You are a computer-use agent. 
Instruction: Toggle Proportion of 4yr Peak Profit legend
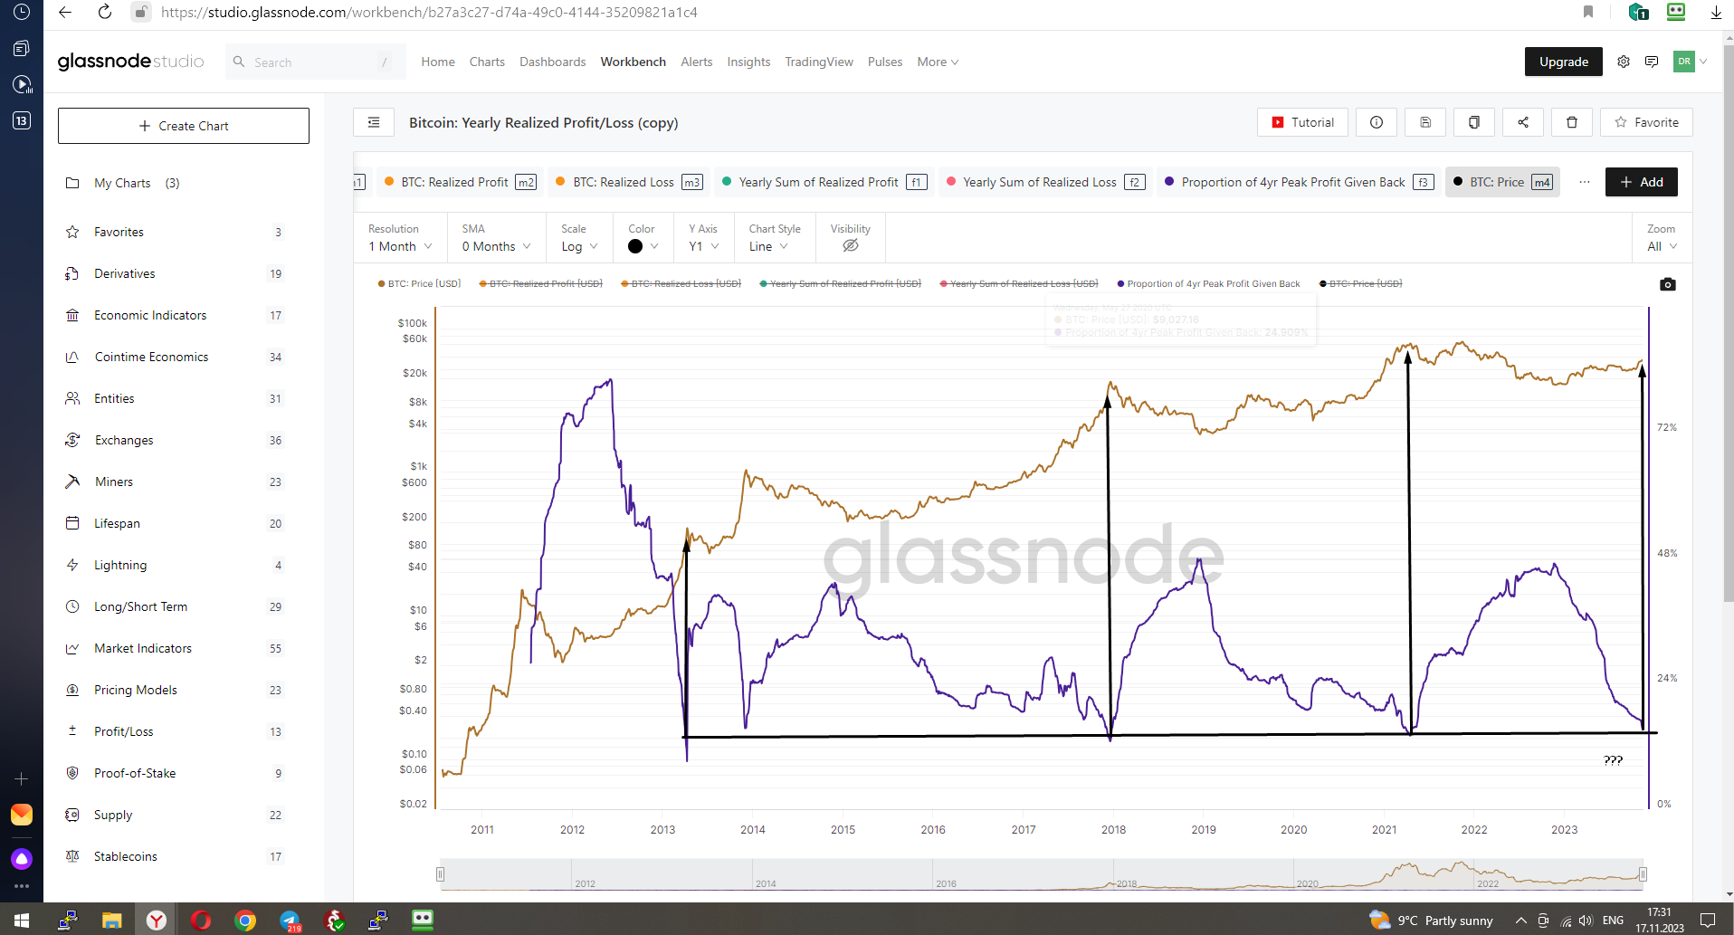[1208, 283]
